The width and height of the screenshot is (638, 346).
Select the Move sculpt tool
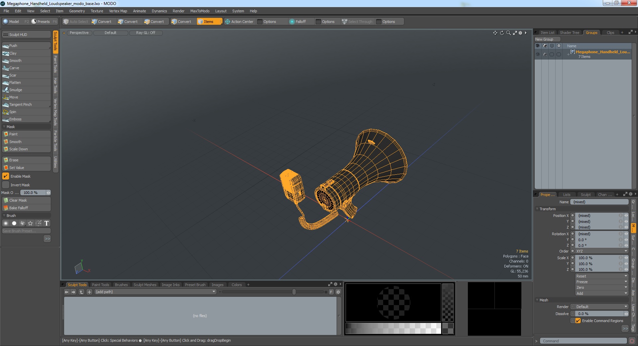pos(26,97)
